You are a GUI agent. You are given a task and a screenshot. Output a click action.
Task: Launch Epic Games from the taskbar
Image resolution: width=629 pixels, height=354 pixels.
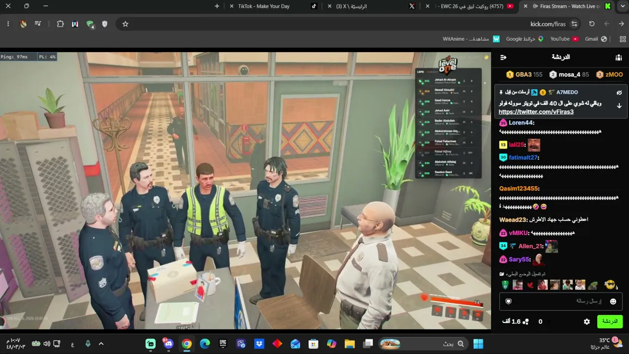[x=223, y=344]
